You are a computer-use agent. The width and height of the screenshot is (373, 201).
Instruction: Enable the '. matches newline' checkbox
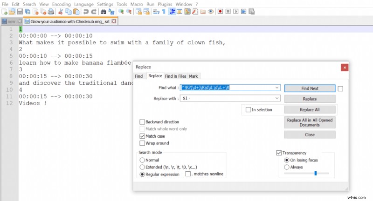[x=188, y=174]
